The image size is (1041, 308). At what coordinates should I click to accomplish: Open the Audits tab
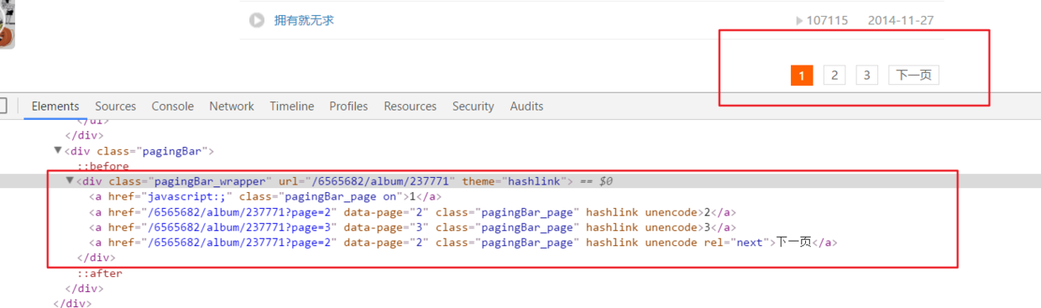[526, 107]
